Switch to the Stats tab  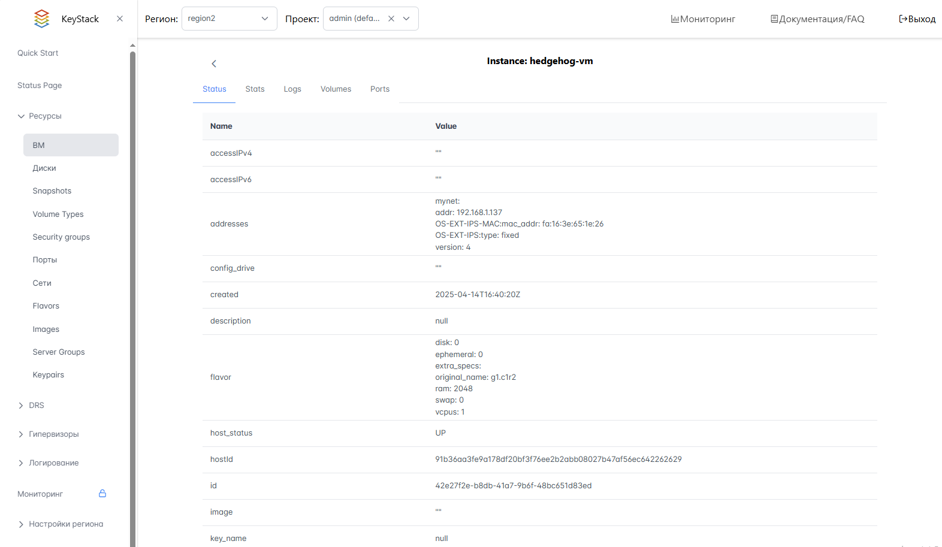tap(255, 89)
